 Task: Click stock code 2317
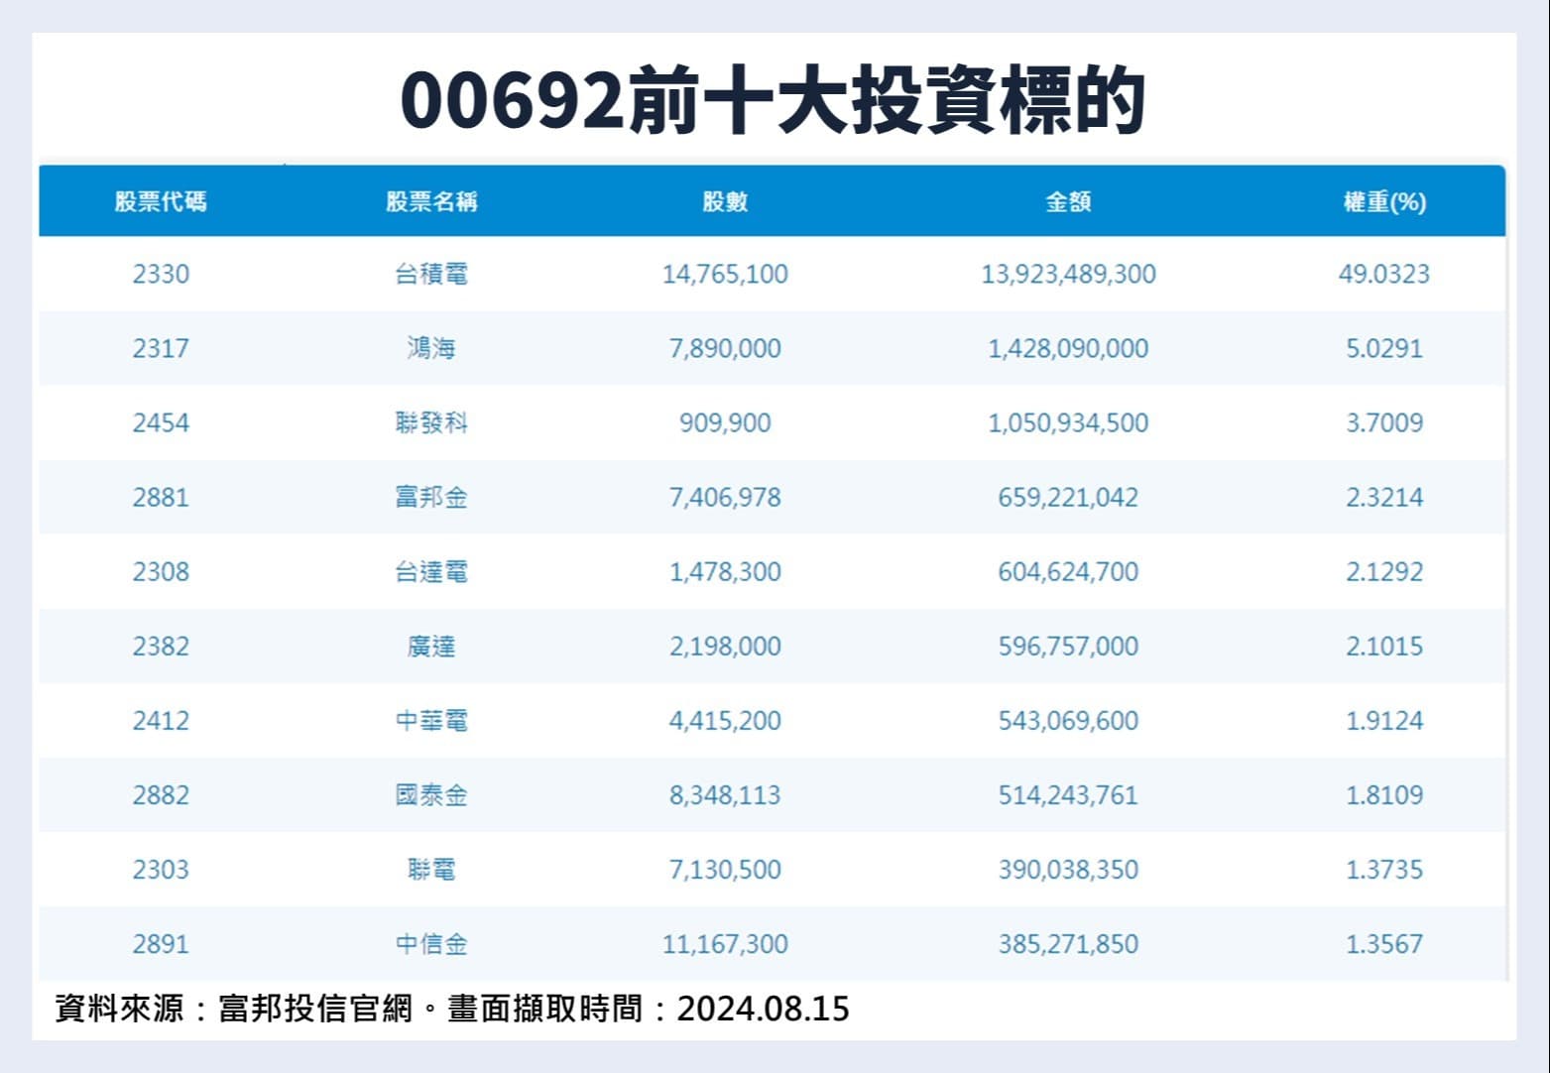pyautogui.click(x=161, y=348)
